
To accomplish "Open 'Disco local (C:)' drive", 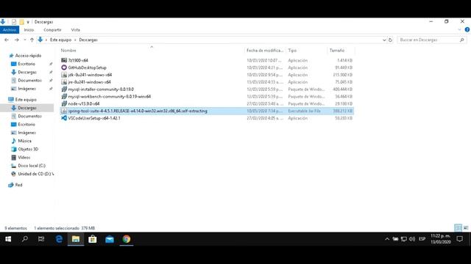I will (x=32, y=166).
